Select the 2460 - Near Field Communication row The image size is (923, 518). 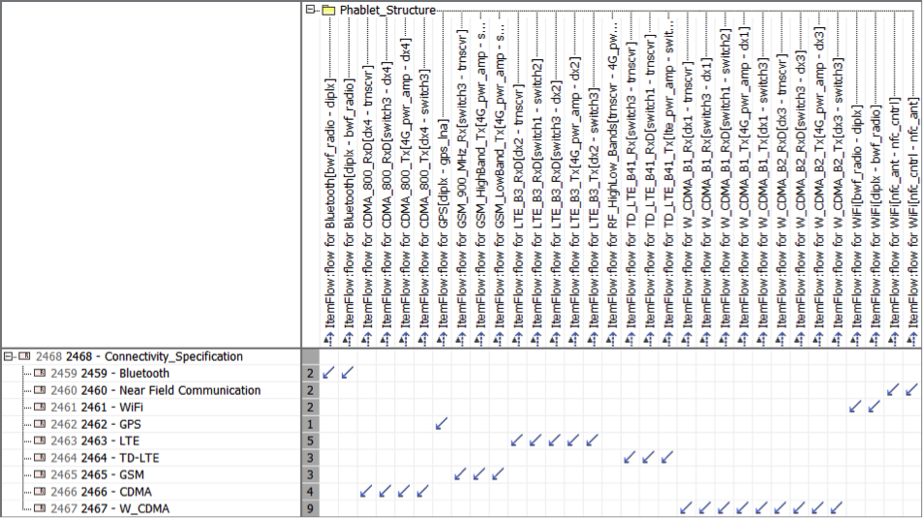click(x=155, y=390)
